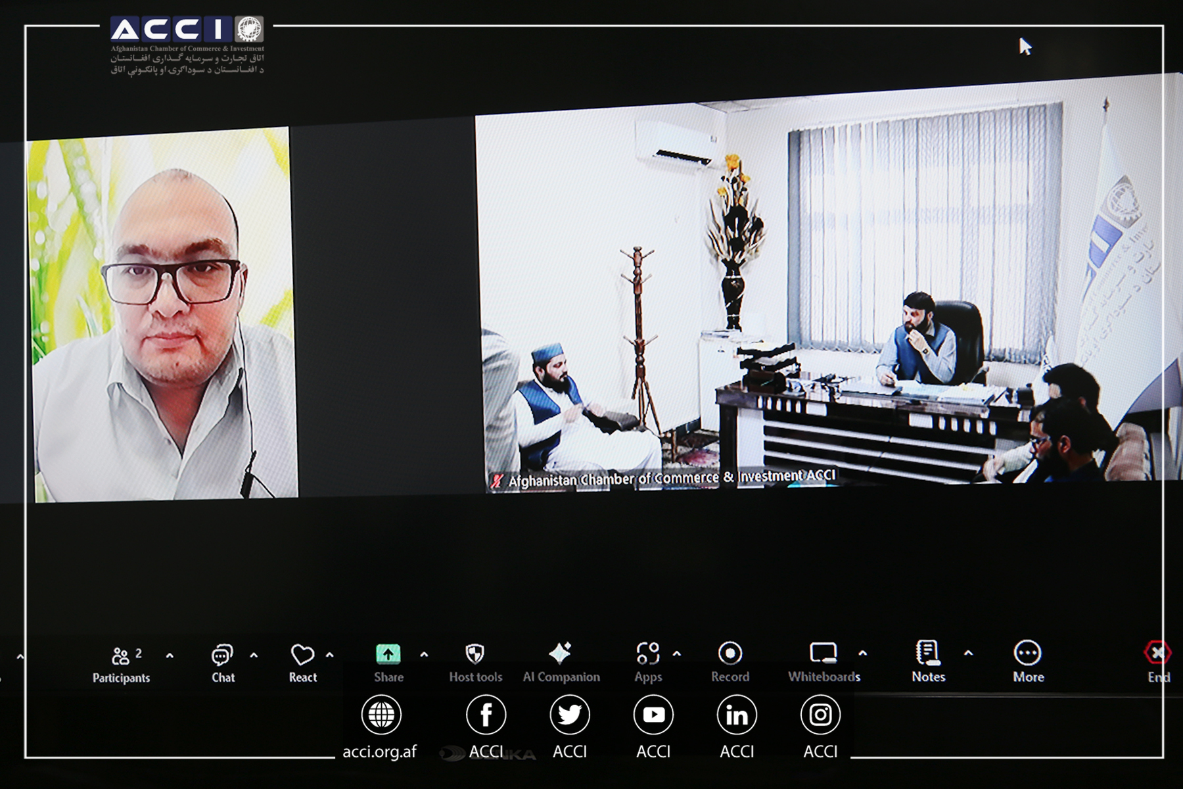1183x789 pixels.
Task: Click the LinkedIn icon
Action: tap(737, 715)
